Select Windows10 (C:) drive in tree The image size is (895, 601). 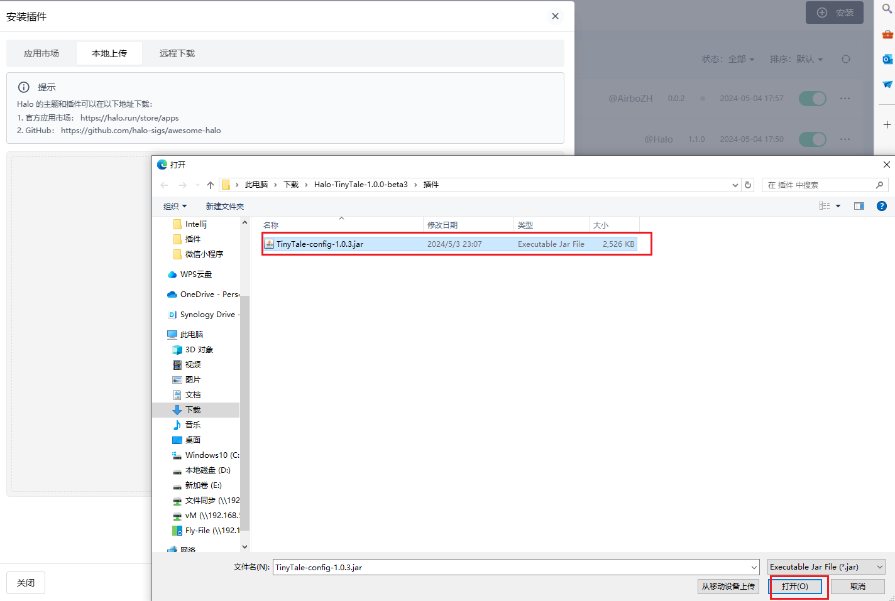pyautogui.click(x=206, y=455)
